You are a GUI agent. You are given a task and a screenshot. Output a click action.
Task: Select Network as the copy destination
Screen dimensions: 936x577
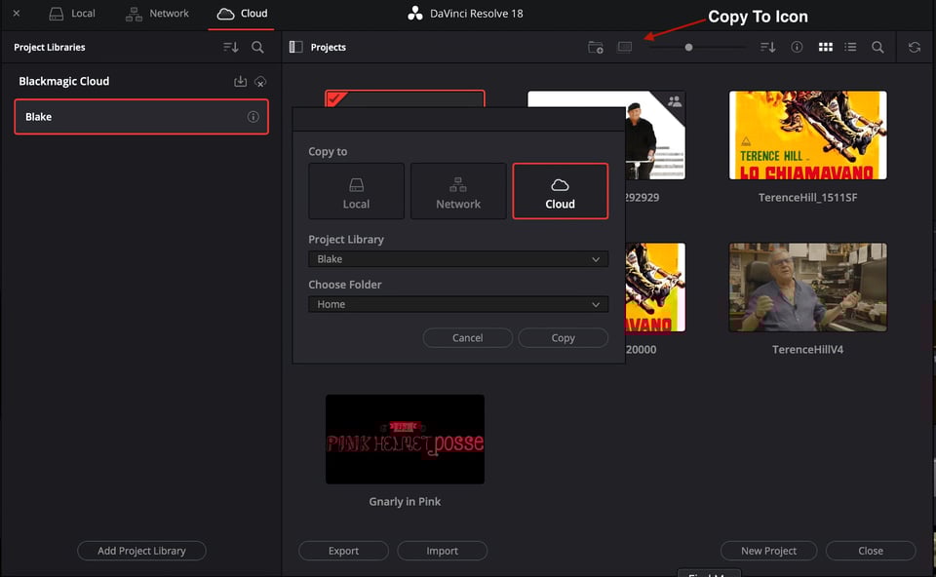pos(457,191)
